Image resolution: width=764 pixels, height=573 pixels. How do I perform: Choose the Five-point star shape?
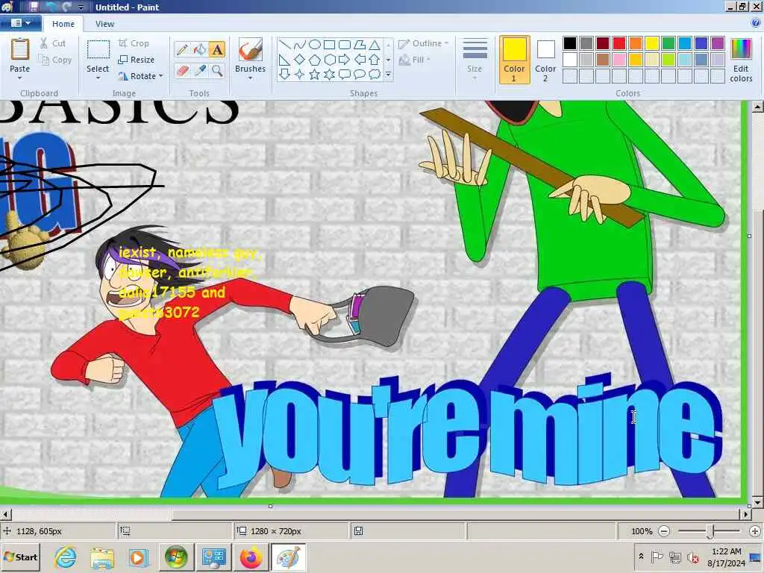point(315,74)
